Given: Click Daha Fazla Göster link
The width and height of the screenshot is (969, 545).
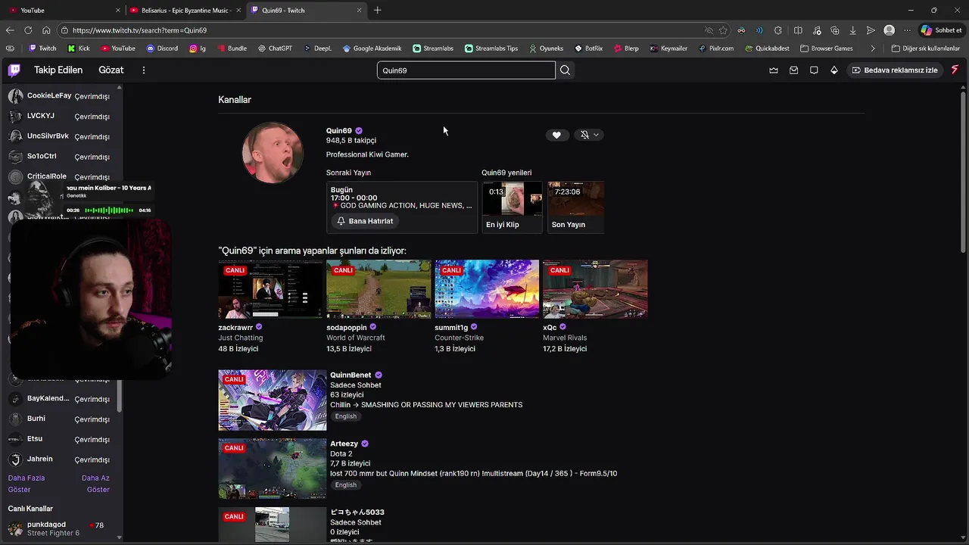Looking at the screenshot, I should tap(26, 484).
